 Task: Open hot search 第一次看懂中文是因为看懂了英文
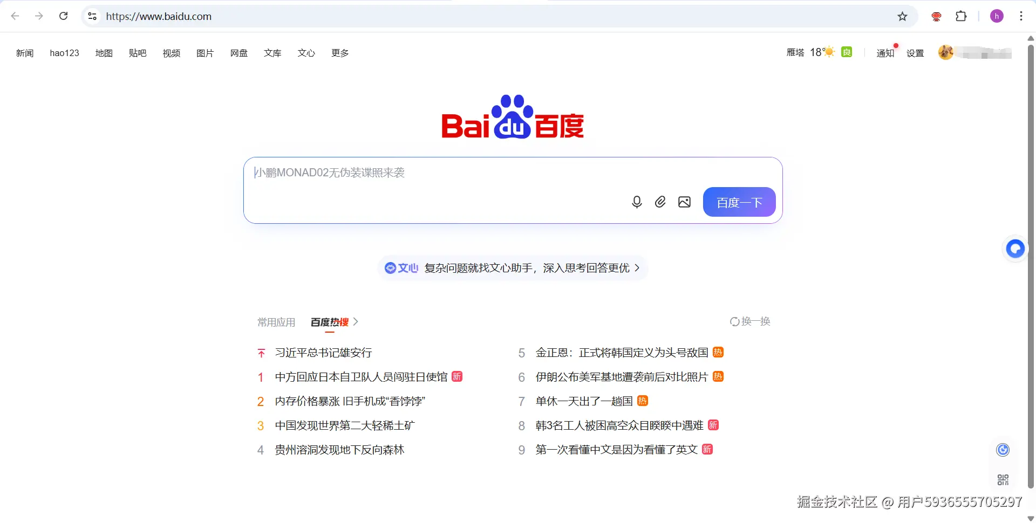[x=617, y=450]
